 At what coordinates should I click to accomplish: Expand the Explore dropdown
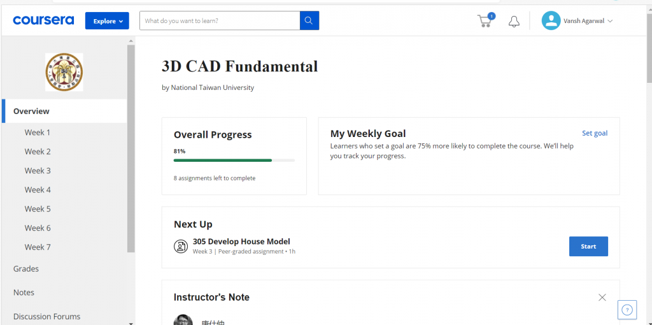(107, 21)
